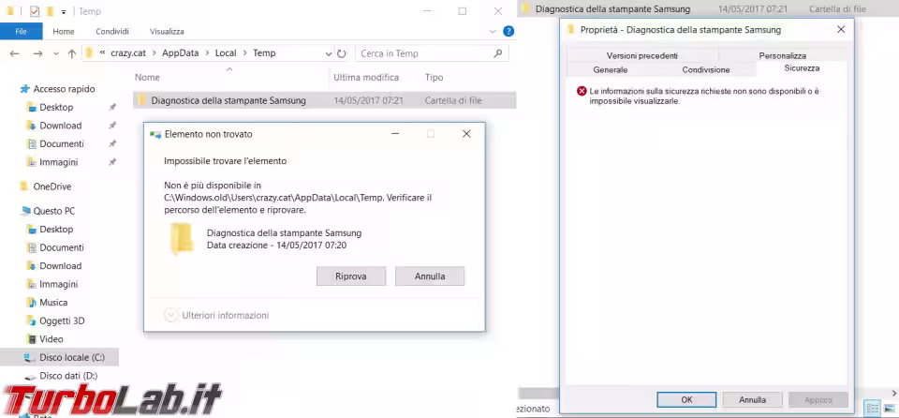This screenshot has height=418, width=899.
Task: Click the Documenti pin icon
Action: coord(112,144)
